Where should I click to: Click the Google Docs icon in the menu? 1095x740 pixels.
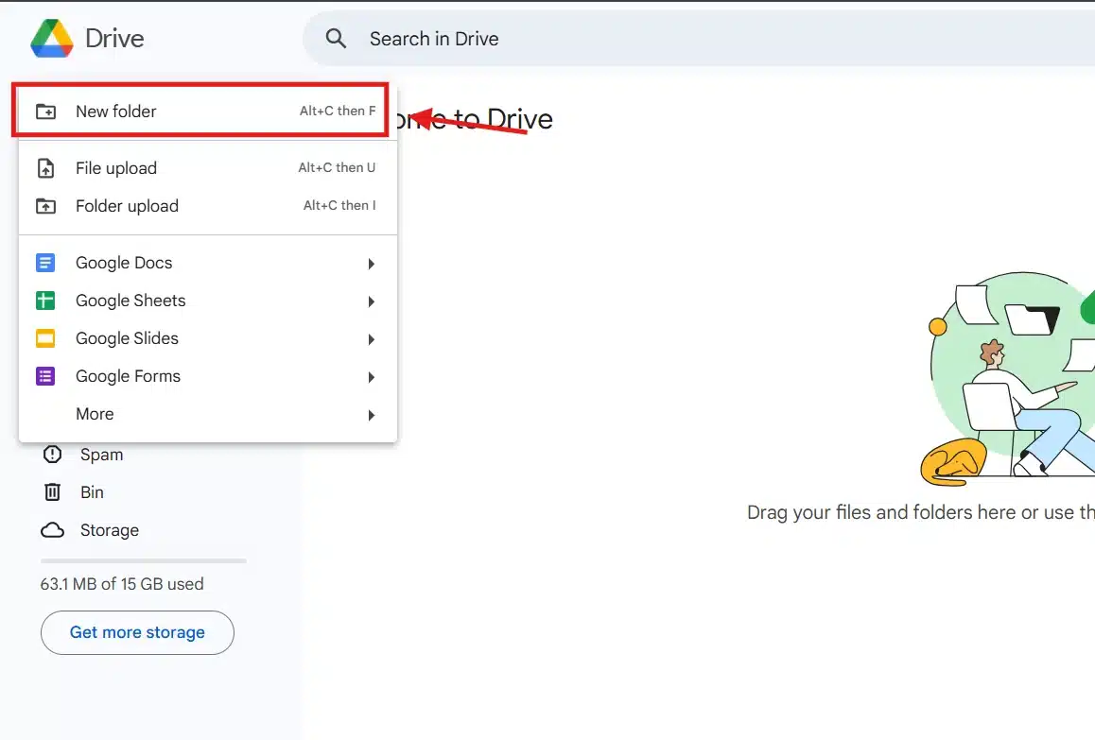pyautogui.click(x=45, y=263)
